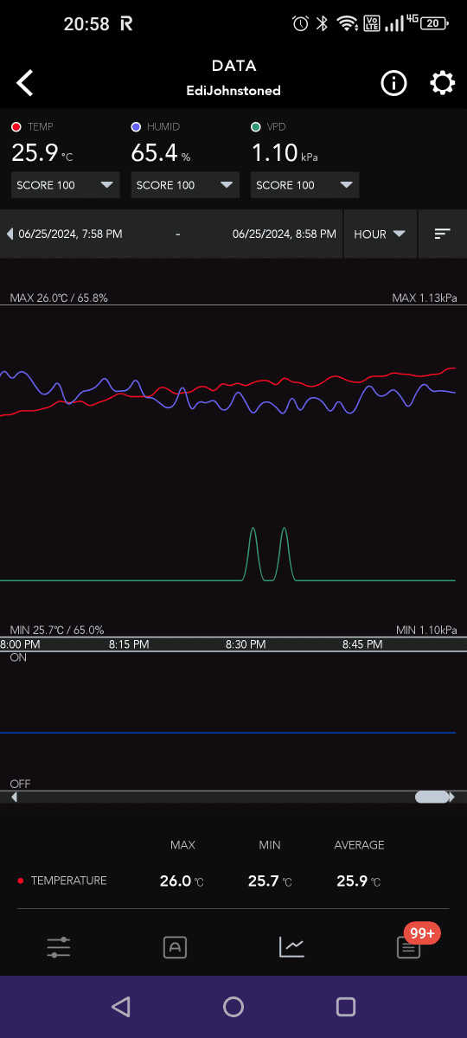Select start date 06/25/2024, 7:58 PM
This screenshot has width=467, height=1038.
70,234
